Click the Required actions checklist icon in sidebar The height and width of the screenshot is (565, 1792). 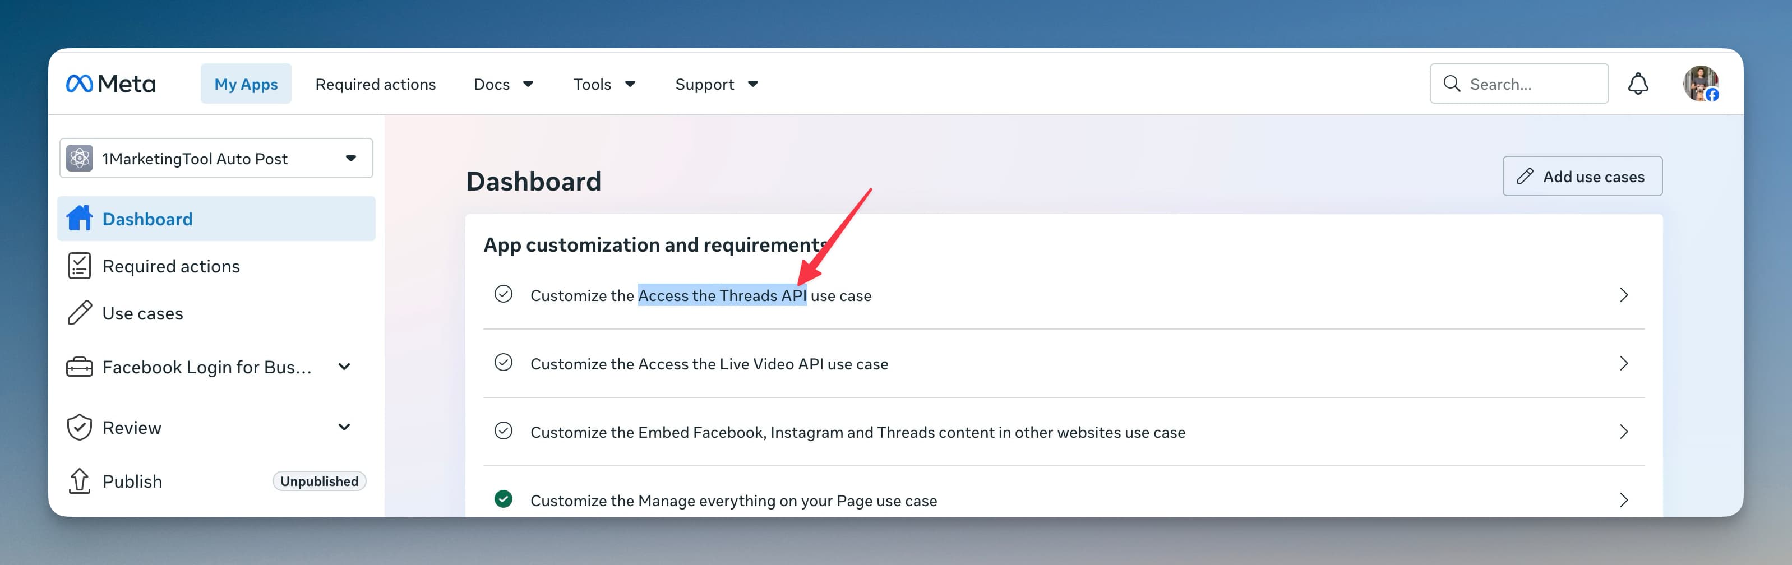coord(79,266)
